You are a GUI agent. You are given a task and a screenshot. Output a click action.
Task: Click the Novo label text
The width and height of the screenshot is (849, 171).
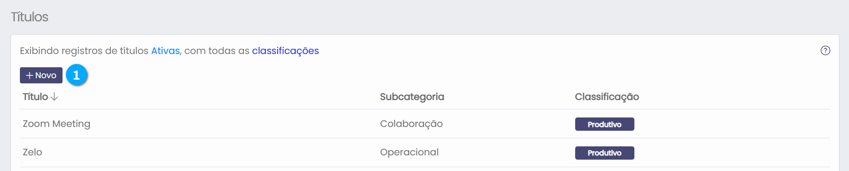(45, 75)
